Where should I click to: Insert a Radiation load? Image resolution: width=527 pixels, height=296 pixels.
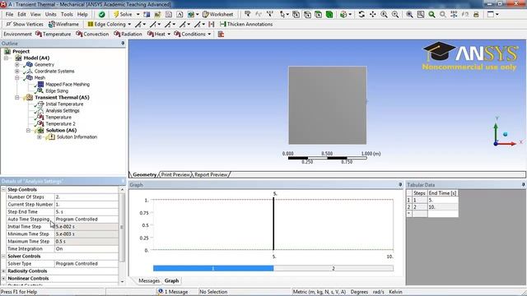[128, 34]
